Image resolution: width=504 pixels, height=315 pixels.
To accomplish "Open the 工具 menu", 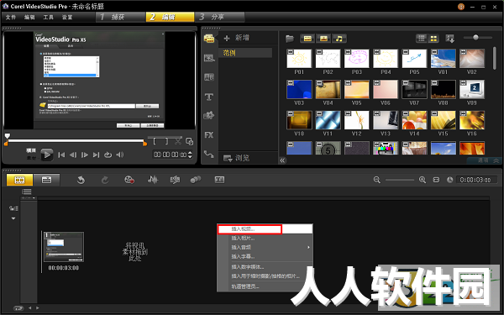I will [x=48, y=18].
